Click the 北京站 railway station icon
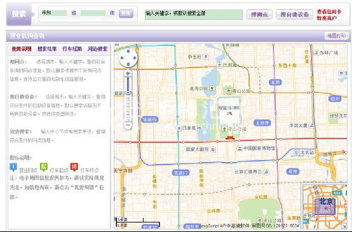352x232 pixels. coord(297,153)
